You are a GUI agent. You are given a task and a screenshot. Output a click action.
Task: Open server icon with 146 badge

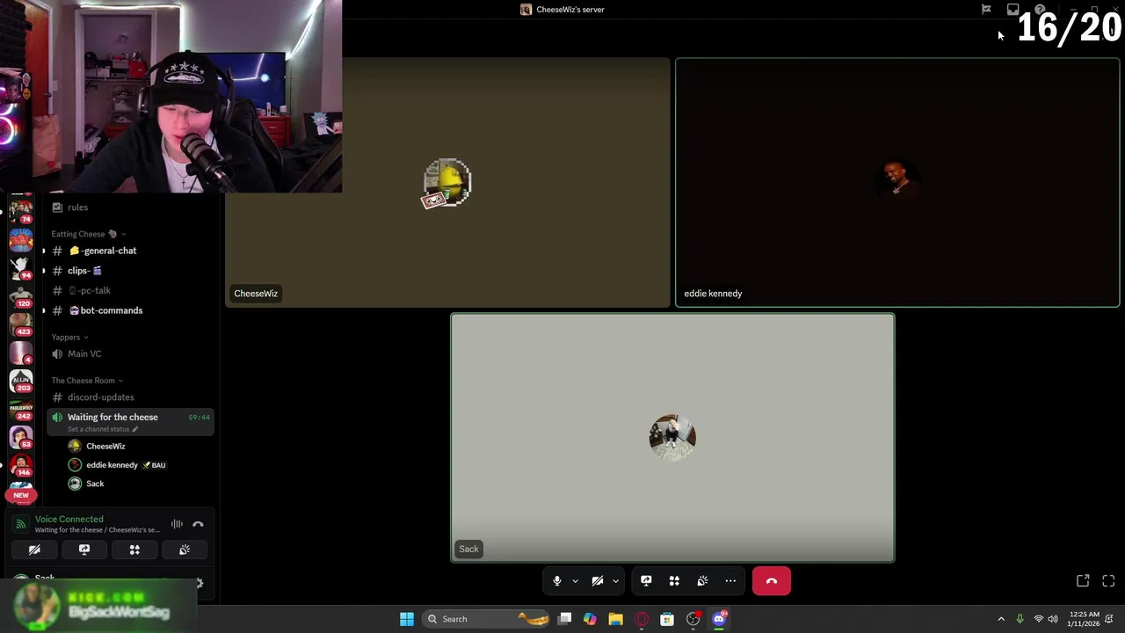(x=21, y=464)
